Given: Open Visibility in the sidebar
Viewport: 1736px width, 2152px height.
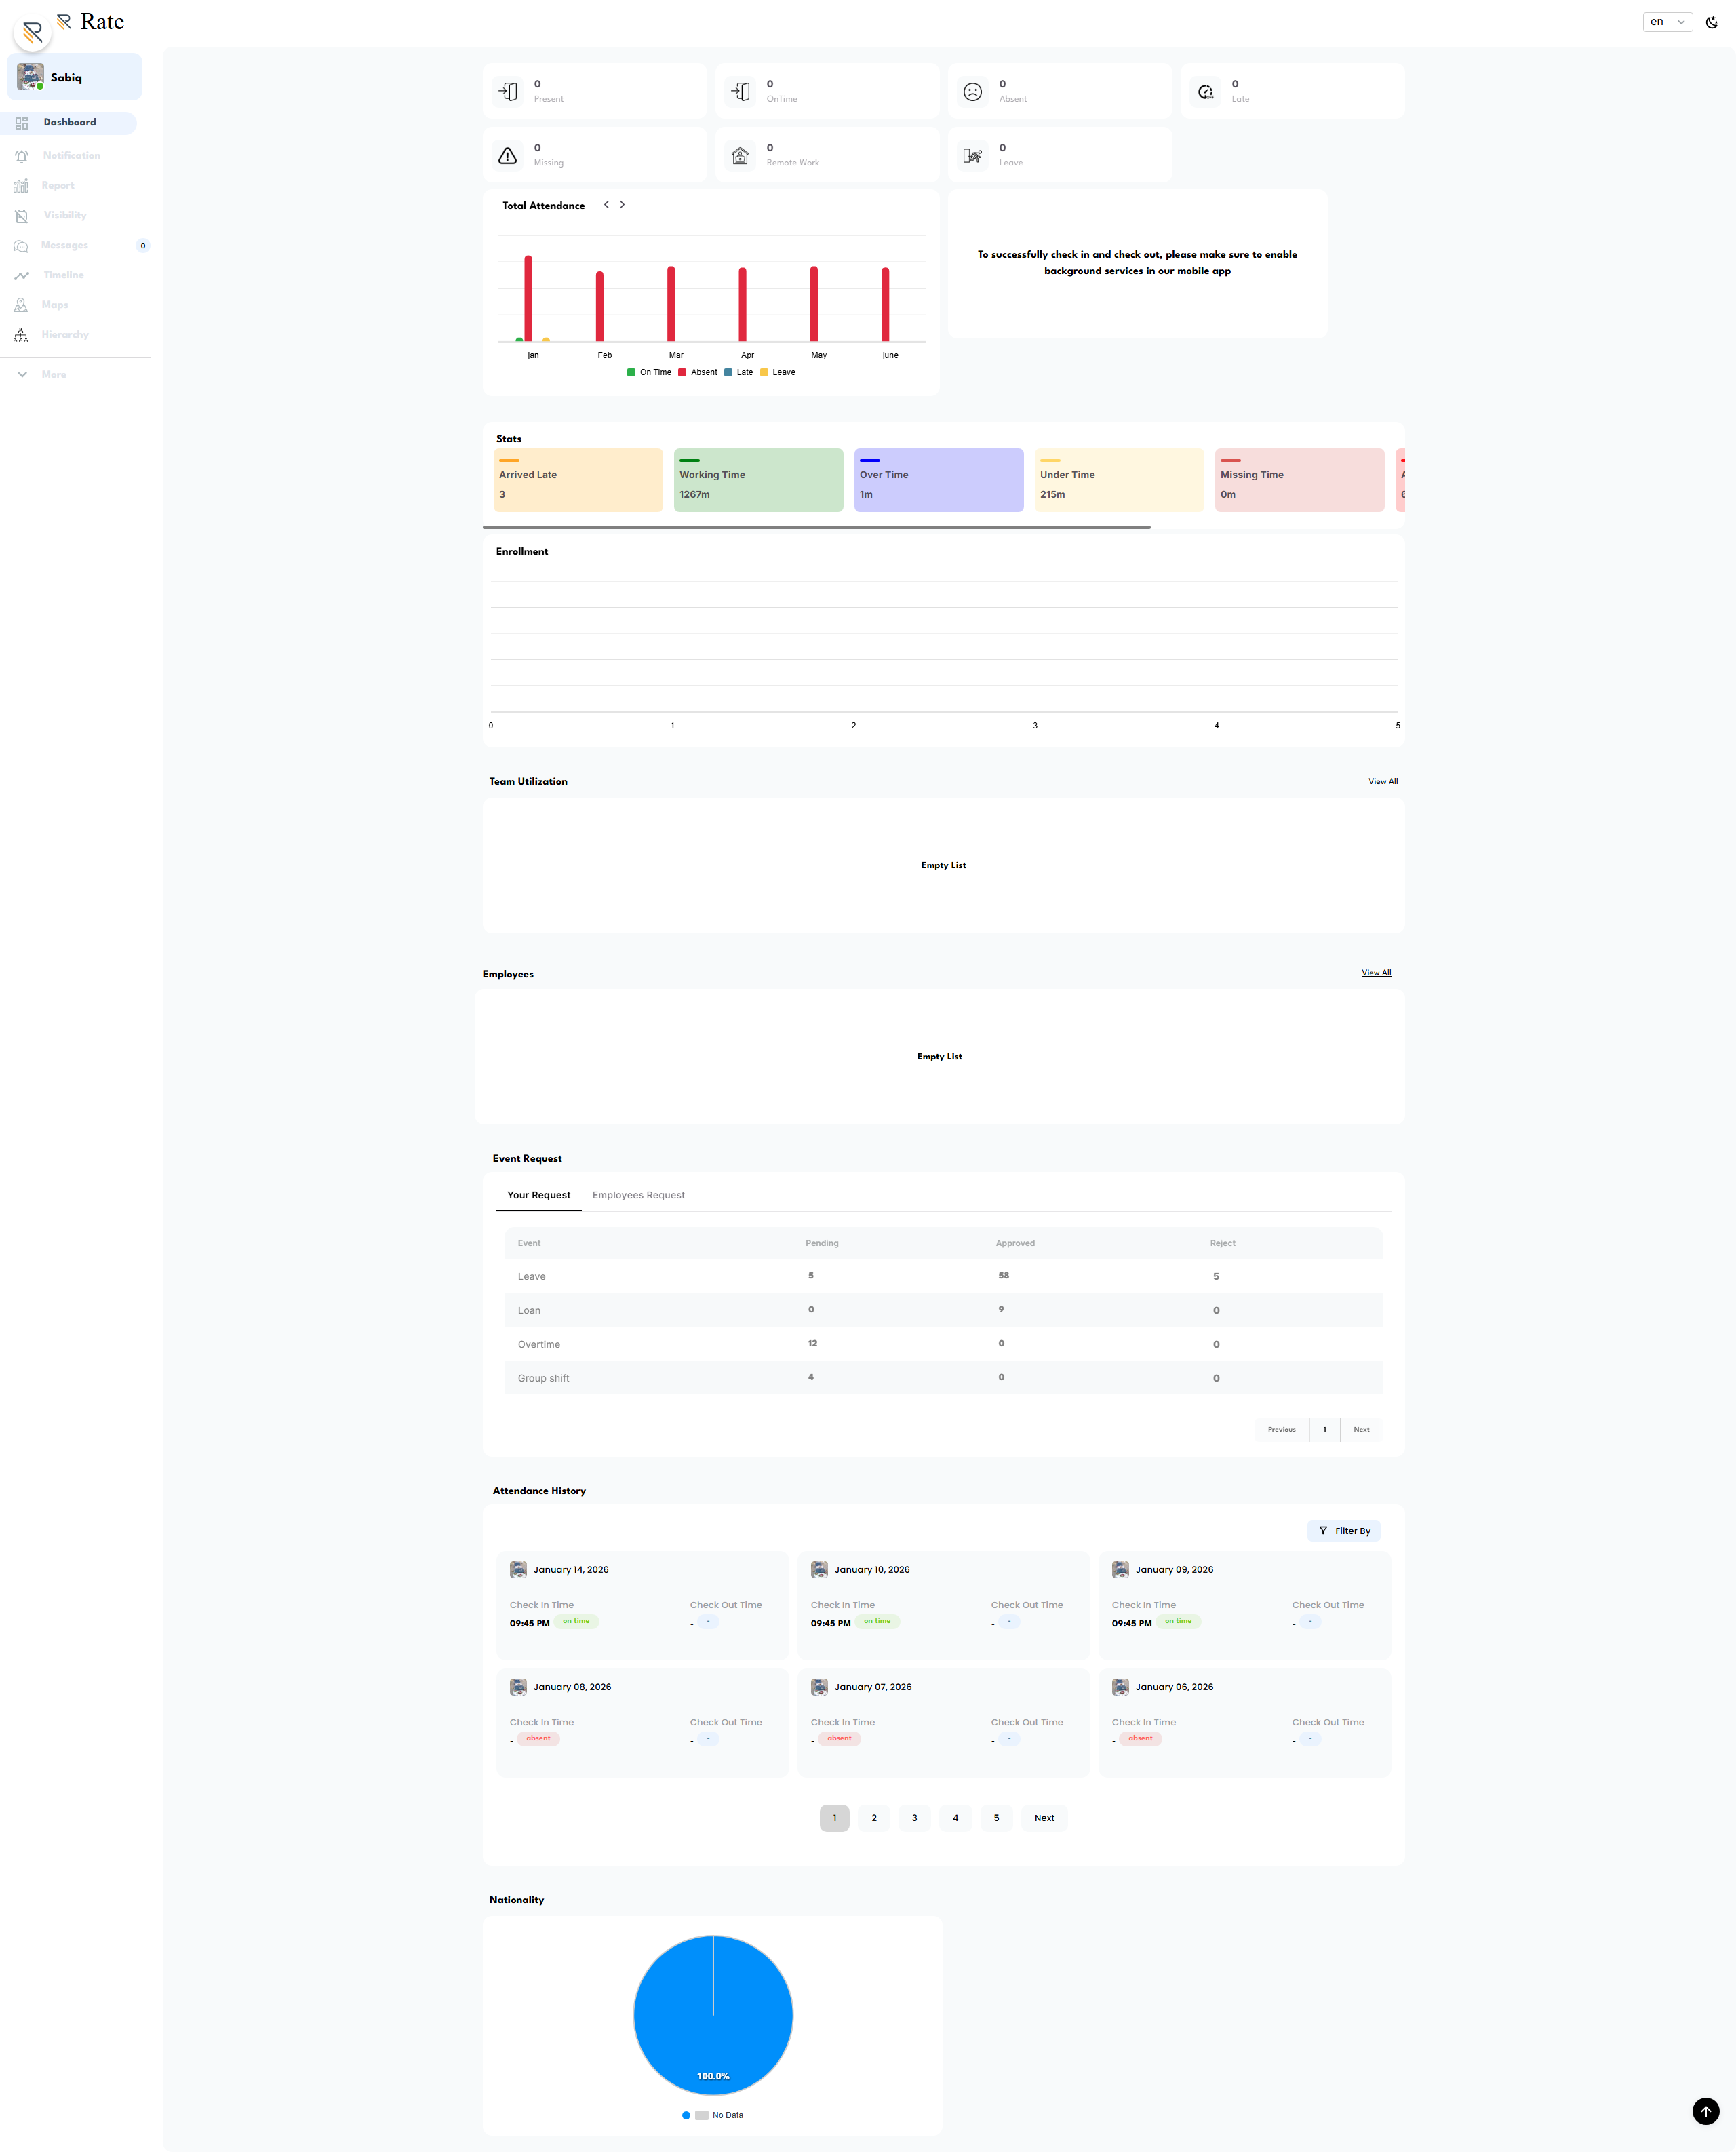Looking at the screenshot, I should pyautogui.click(x=65, y=216).
